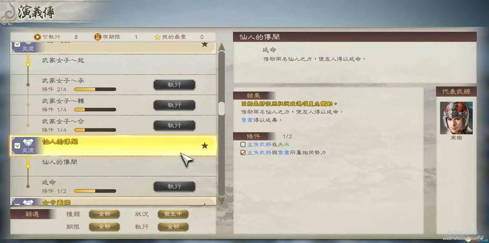Click the scroll up arrow of event list
Viewport: 489px width, 243px height.
[221, 47]
